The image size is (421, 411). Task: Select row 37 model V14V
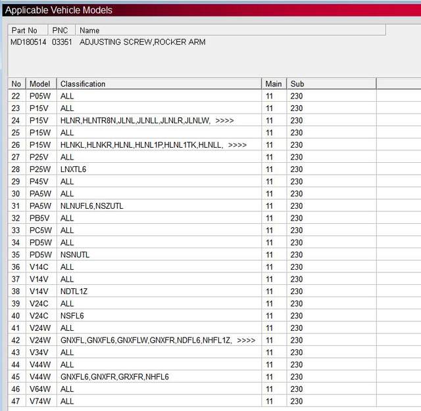pyautogui.click(x=39, y=279)
